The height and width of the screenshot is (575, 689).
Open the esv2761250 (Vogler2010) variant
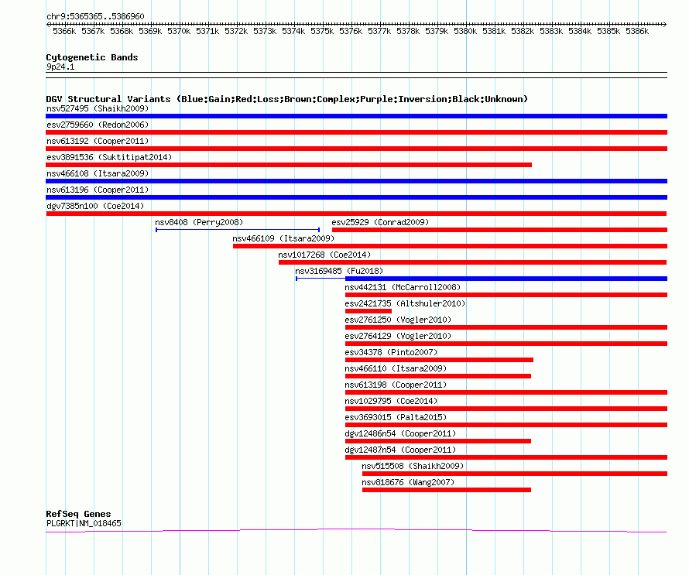(x=398, y=320)
